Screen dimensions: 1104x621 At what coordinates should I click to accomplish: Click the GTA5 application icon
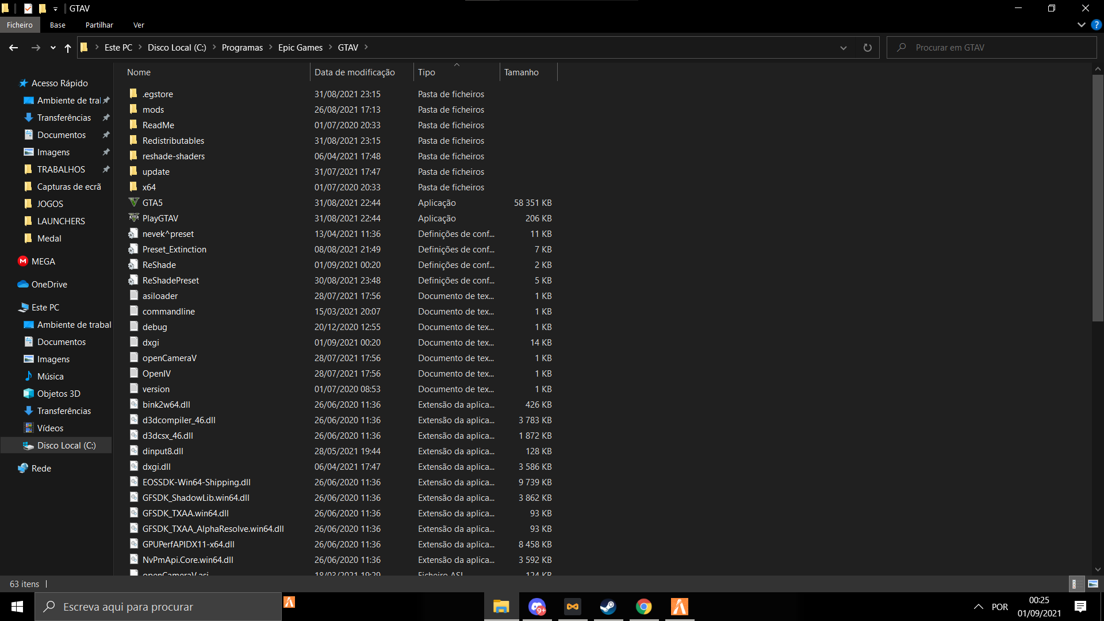coord(134,202)
